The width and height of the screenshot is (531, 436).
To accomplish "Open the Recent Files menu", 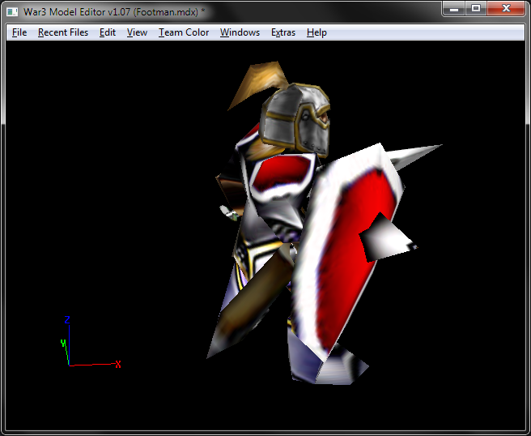I will point(63,32).
